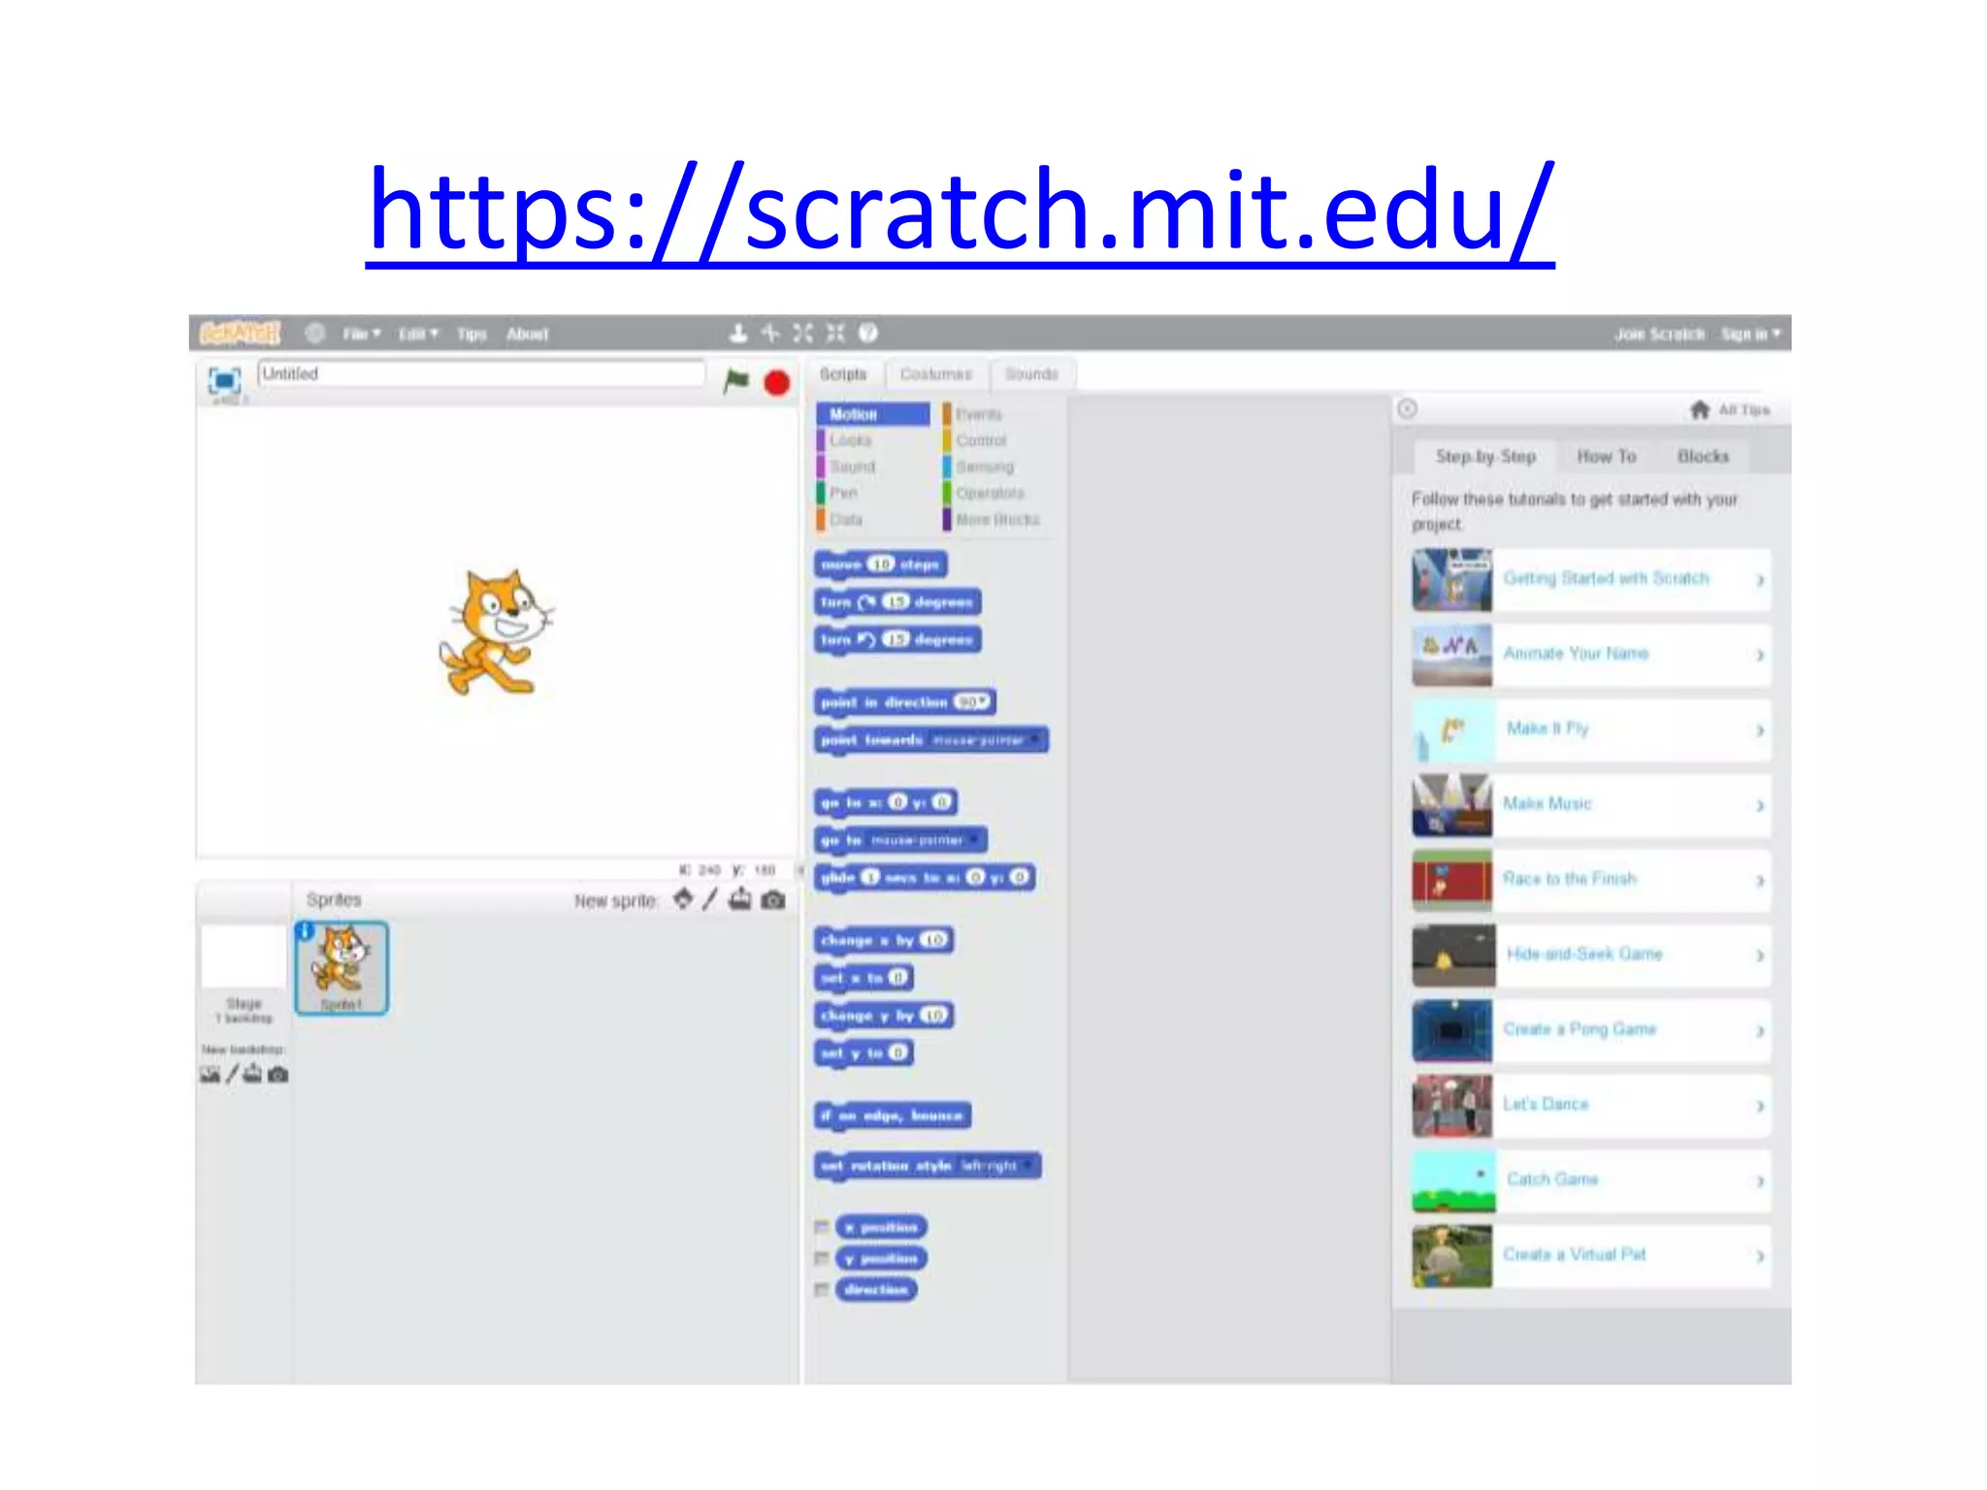Select Looks block category
The width and height of the screenshot is (1987, 1490).
[x=849, y=440]
